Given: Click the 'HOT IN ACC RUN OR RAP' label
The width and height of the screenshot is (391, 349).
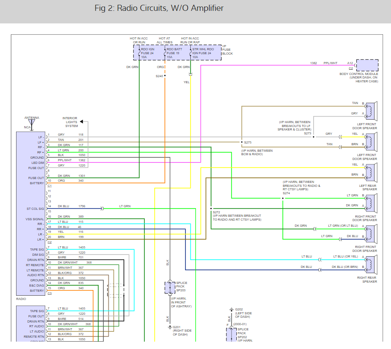Looking at the screenshot, I should pos(190,40).
